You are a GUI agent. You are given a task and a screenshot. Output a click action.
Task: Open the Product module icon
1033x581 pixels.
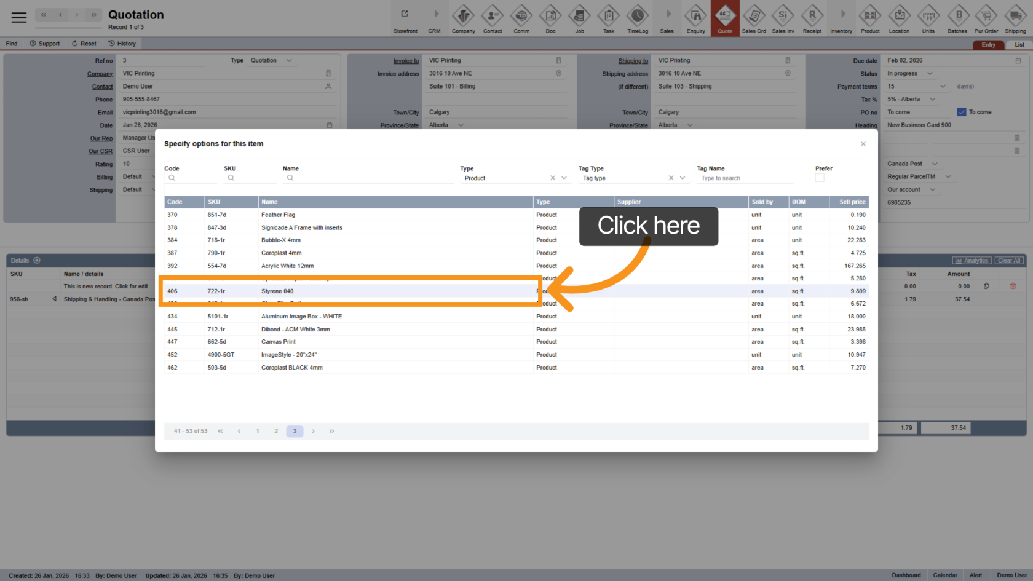[869, 16]
